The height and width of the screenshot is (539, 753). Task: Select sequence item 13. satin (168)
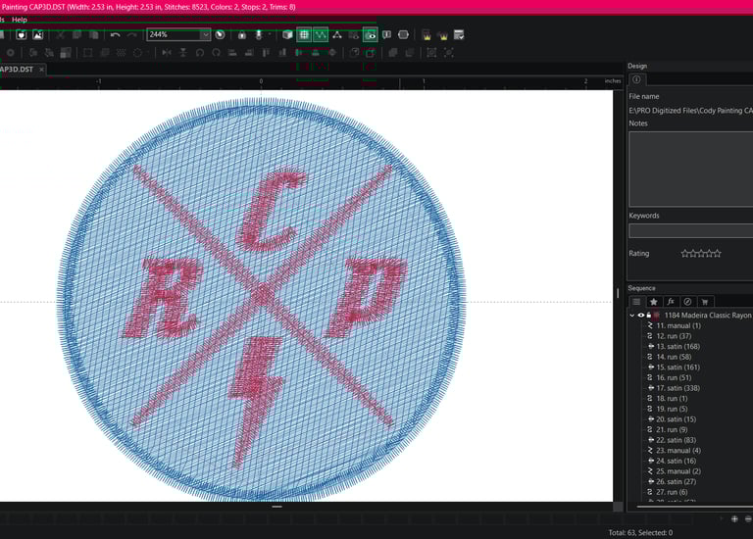678,347
